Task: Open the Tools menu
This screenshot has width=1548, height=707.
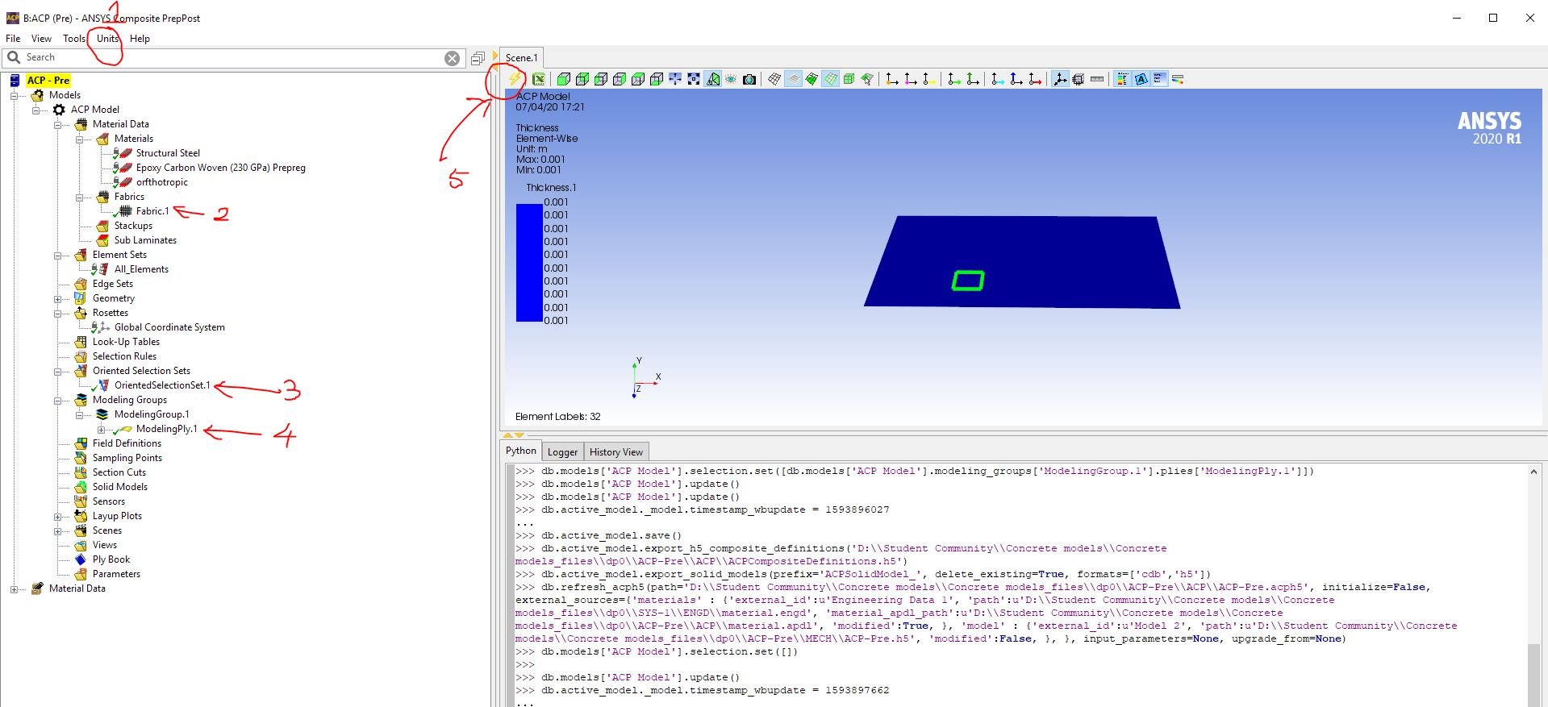Action: (74, 38)
